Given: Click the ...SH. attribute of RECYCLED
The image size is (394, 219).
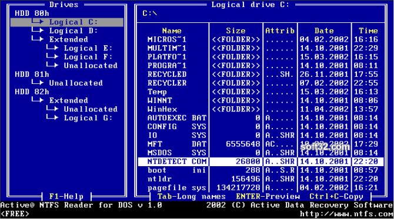Looking at the screenshot, I should [280, 74].
